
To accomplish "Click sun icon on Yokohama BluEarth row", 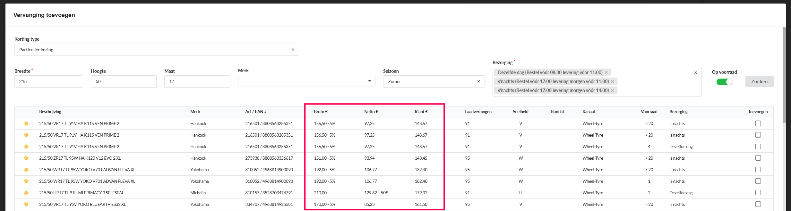I will (26, 204).
